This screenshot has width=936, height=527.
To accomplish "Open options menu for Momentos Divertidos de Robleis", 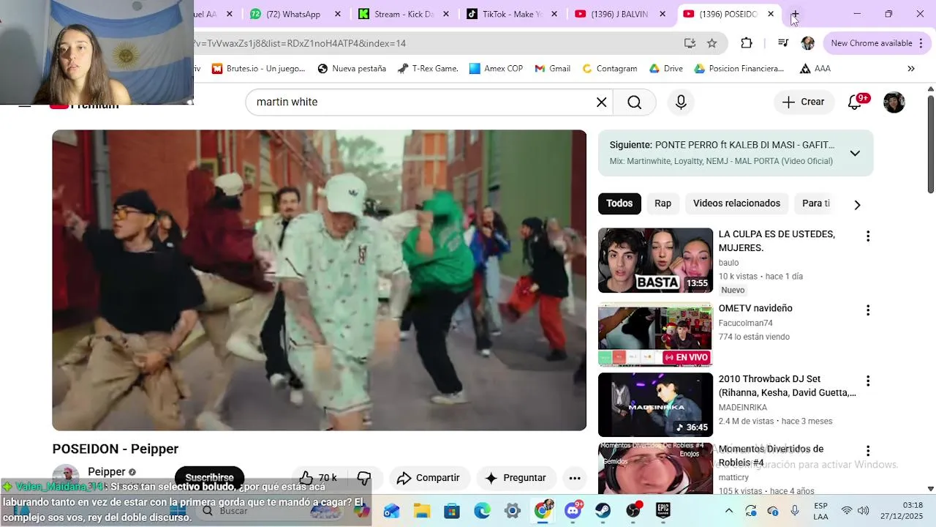I will (x=868, y=451).
